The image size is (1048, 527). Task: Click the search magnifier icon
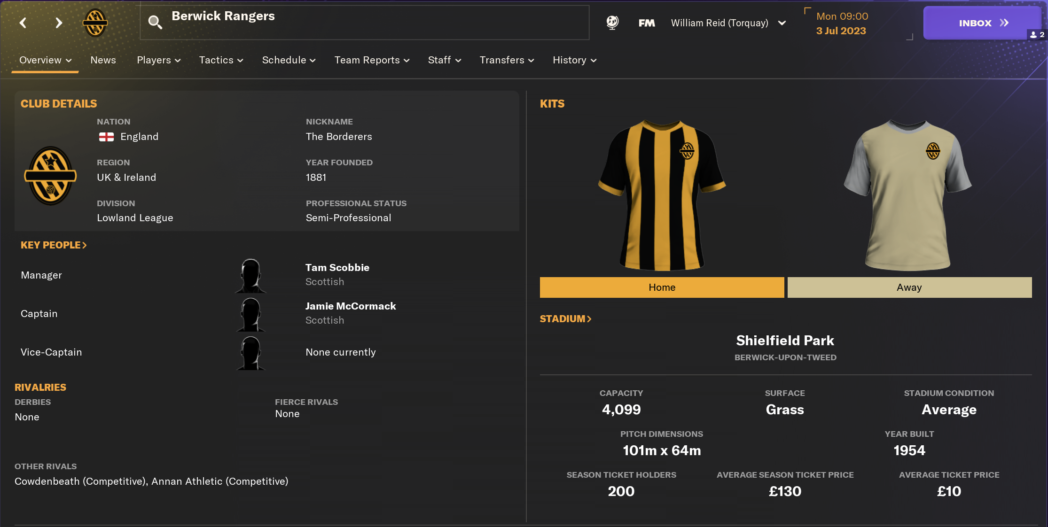[x=155, y=22]
